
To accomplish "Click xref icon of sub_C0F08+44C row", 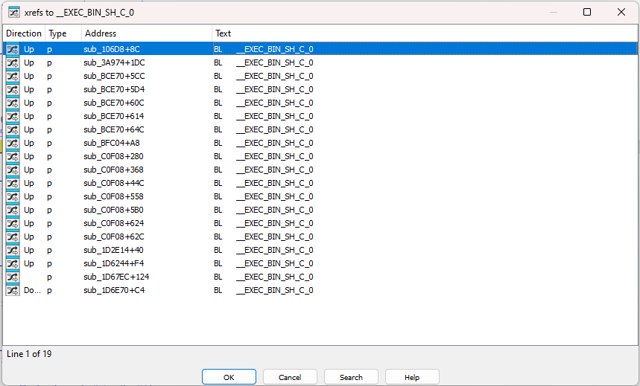I will tap(13, 184).
